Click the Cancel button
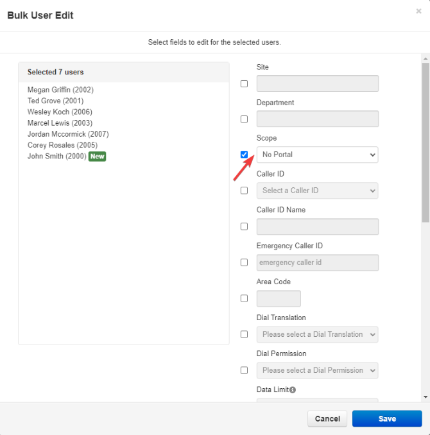 (327, 418)
